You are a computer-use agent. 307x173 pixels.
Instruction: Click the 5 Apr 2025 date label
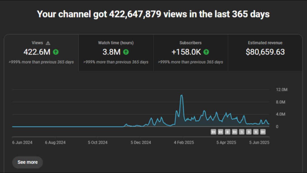(x=226, y=143)
